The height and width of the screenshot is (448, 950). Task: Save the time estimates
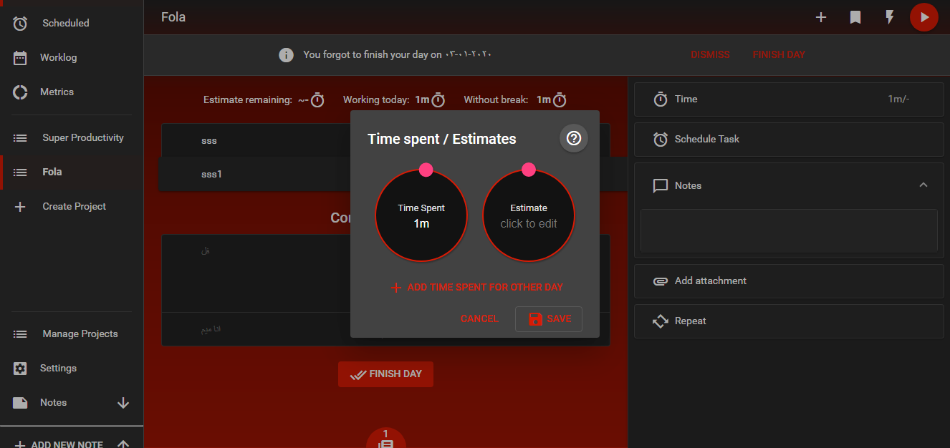549,319
